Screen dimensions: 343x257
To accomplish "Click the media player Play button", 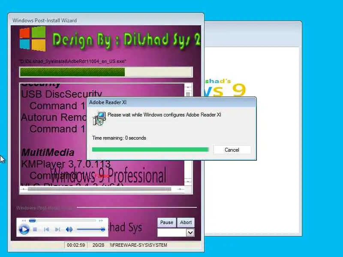I will 24,230.
